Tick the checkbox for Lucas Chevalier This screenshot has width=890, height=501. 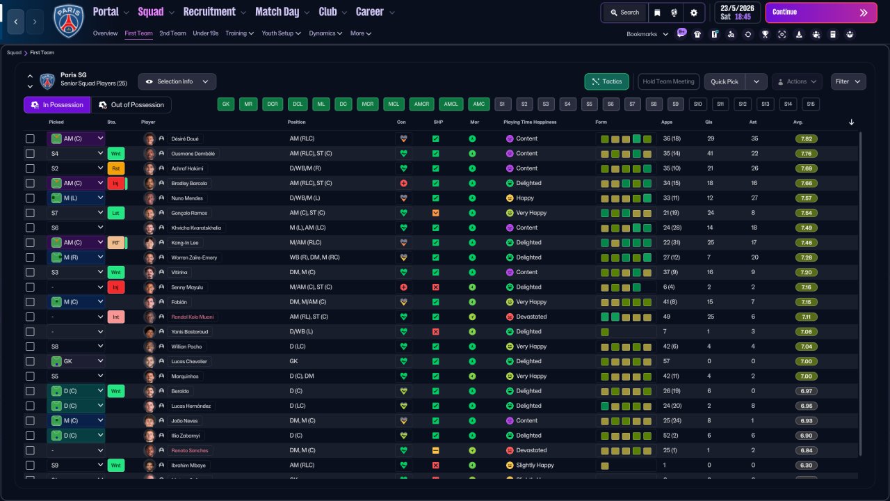(x=30, y=361)
